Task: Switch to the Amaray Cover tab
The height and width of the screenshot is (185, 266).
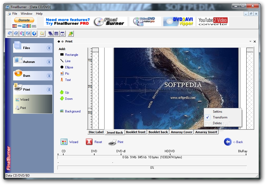Action: 181,132
